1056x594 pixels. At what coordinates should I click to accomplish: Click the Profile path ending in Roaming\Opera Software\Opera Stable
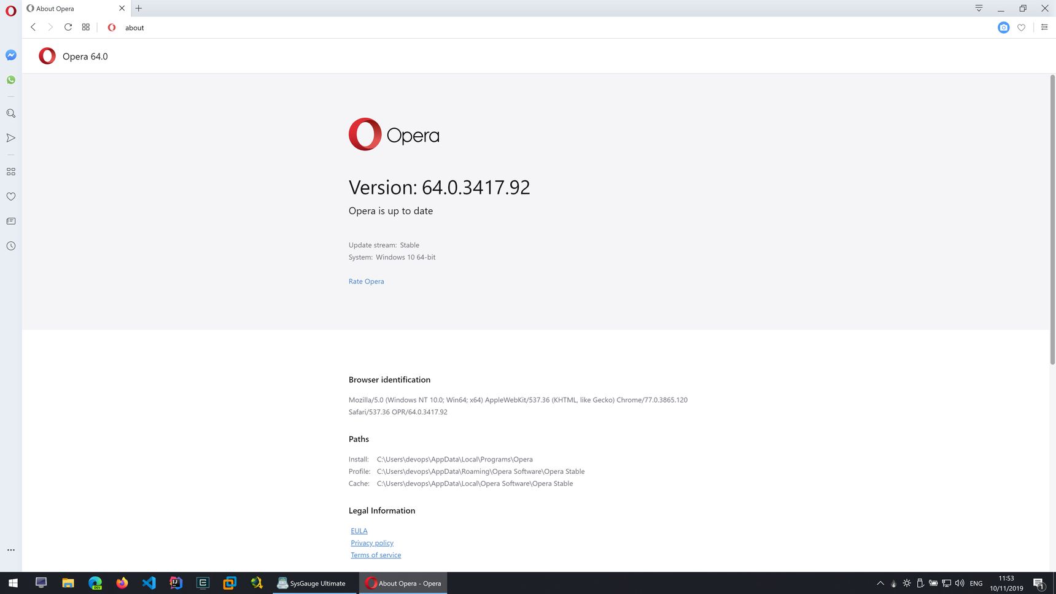pos(480,471)
